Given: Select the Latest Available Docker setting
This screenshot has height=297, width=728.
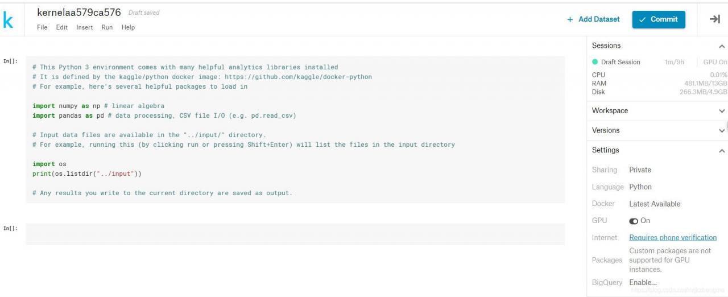Looking at the screenshot, I should coord(655,204).
